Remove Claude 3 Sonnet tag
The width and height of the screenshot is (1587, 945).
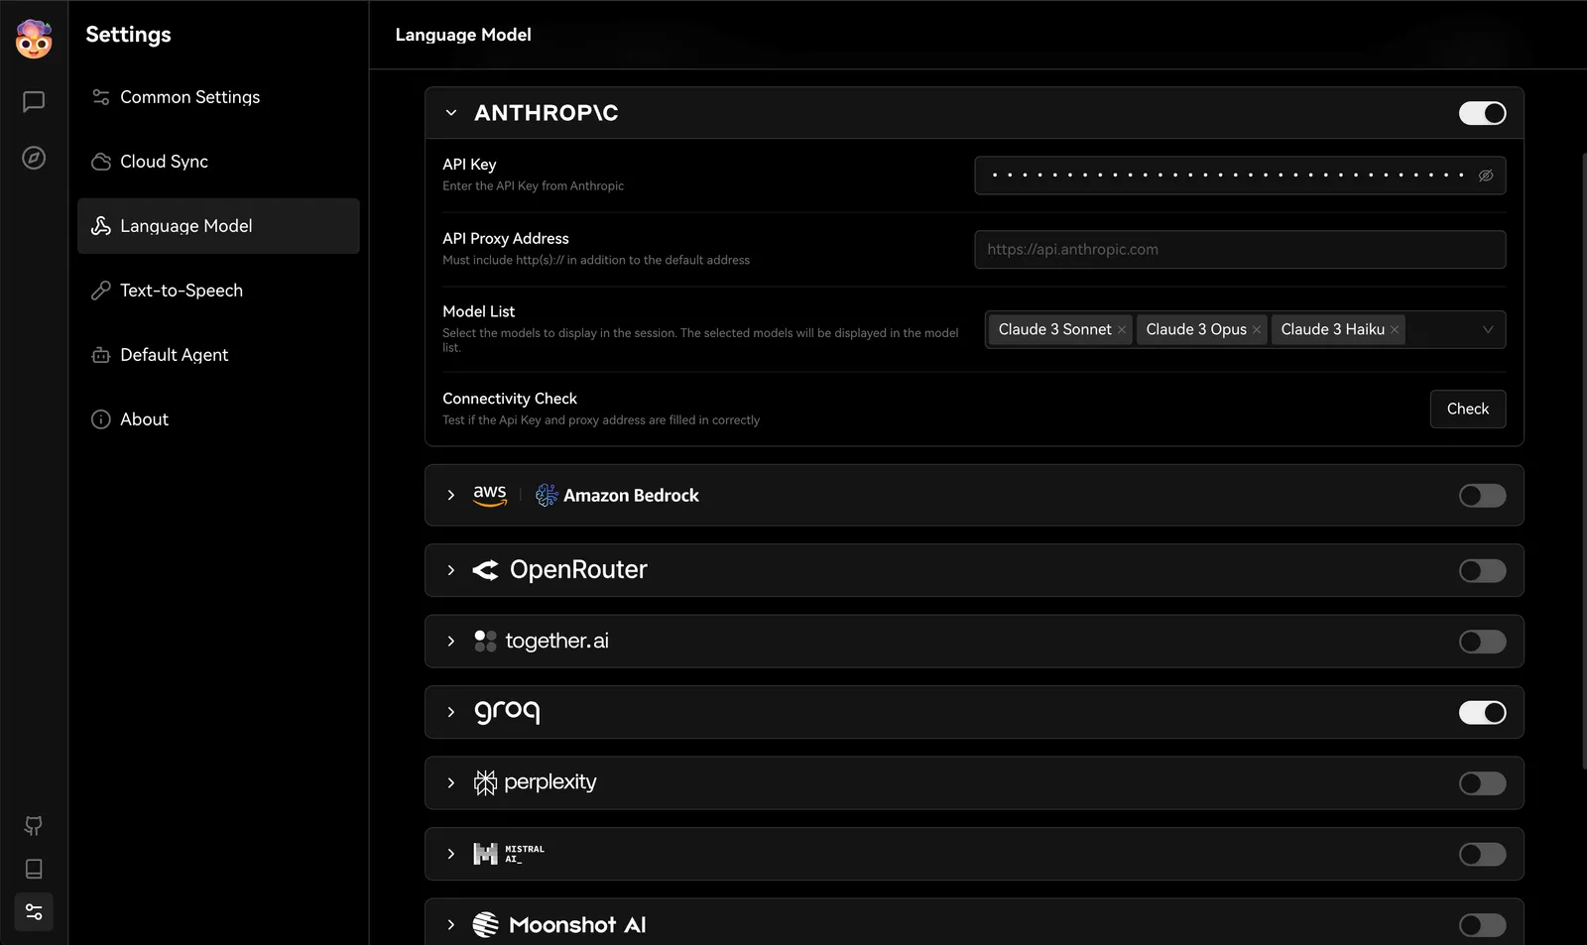1122,330
